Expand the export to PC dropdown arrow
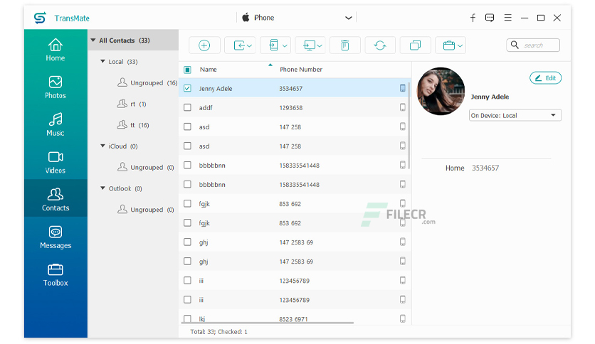This screenshot has width=595, height=344. 320,45
